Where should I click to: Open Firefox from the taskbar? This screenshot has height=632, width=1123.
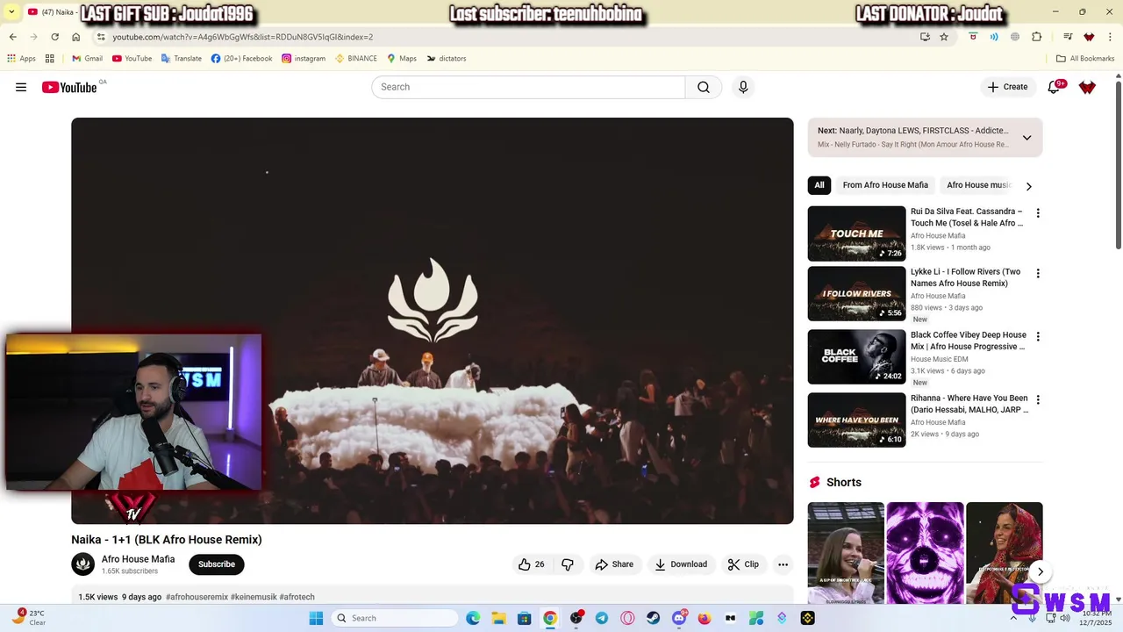pyautogui.click(x=705, y=618)
